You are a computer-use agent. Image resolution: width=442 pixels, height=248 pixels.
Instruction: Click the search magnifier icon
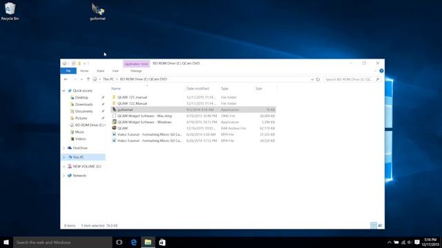click(378, 79)
